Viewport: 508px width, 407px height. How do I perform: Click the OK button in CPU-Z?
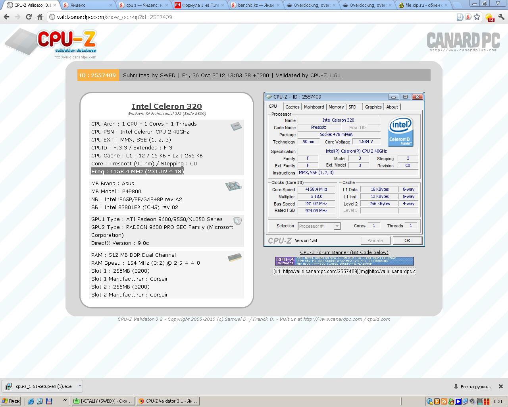click(x=407, y=240)
